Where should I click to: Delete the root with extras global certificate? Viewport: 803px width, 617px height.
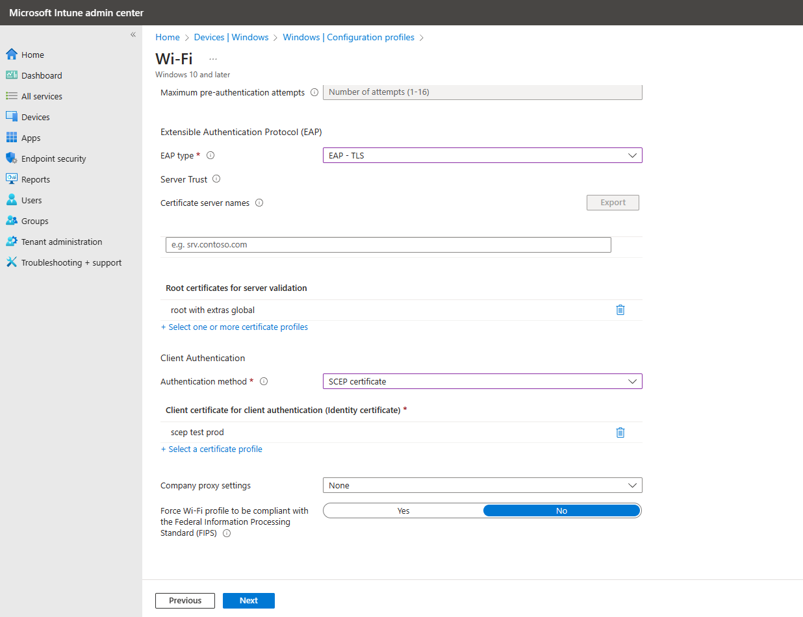(x=620, y=310)
